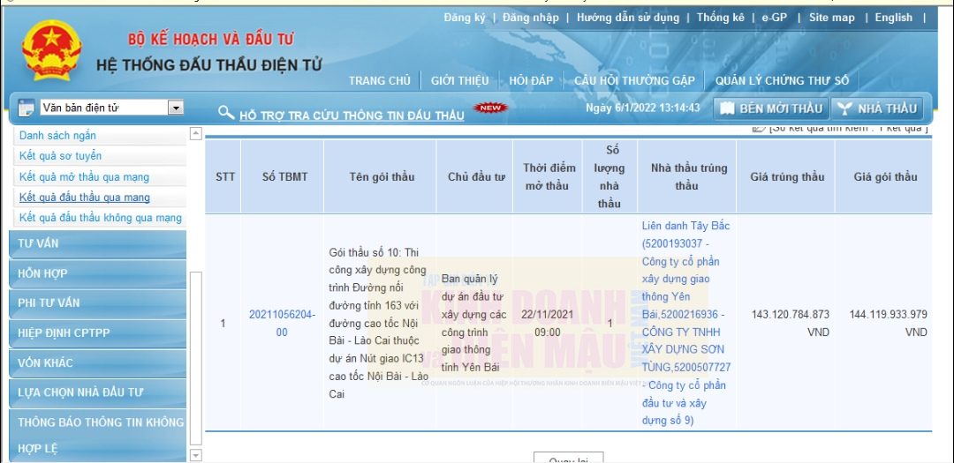Open the TRANG CHỦ menu item
Viewport: 954px width, 463px height.
[x=379, y=80]
